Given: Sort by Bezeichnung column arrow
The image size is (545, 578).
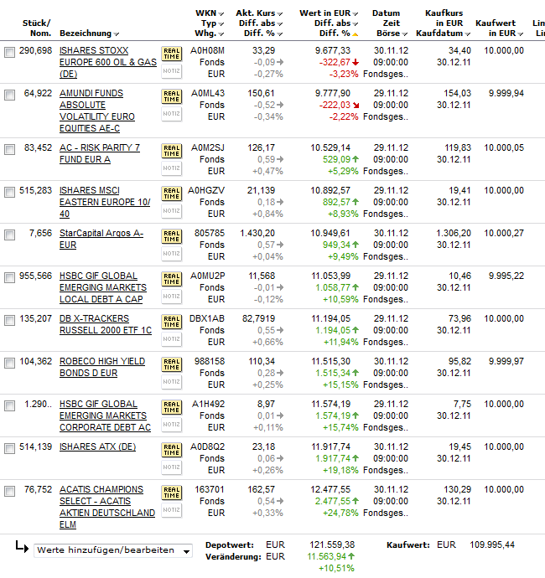Looking at the screenshot, I should (117, 34).
